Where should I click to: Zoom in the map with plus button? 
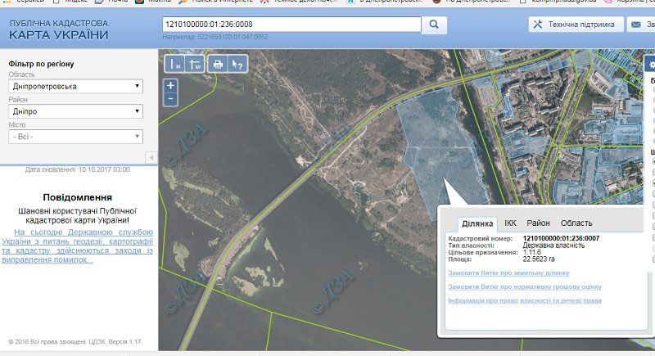[170, 85]
